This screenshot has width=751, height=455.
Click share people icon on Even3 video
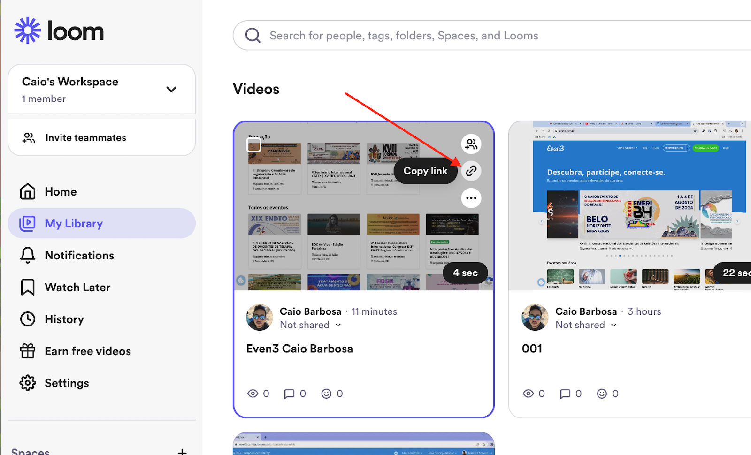click(471, 144)
